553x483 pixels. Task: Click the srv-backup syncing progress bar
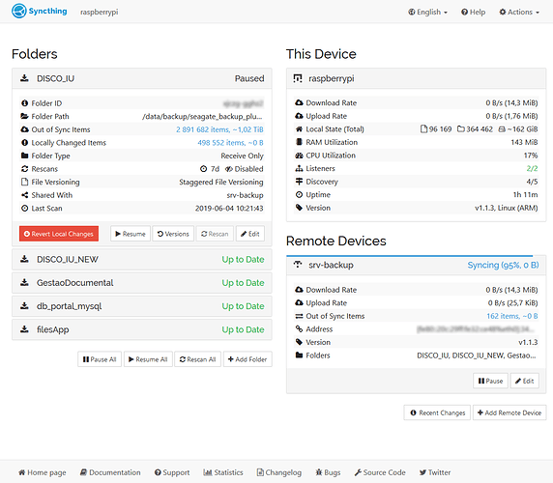coord(410,256)
